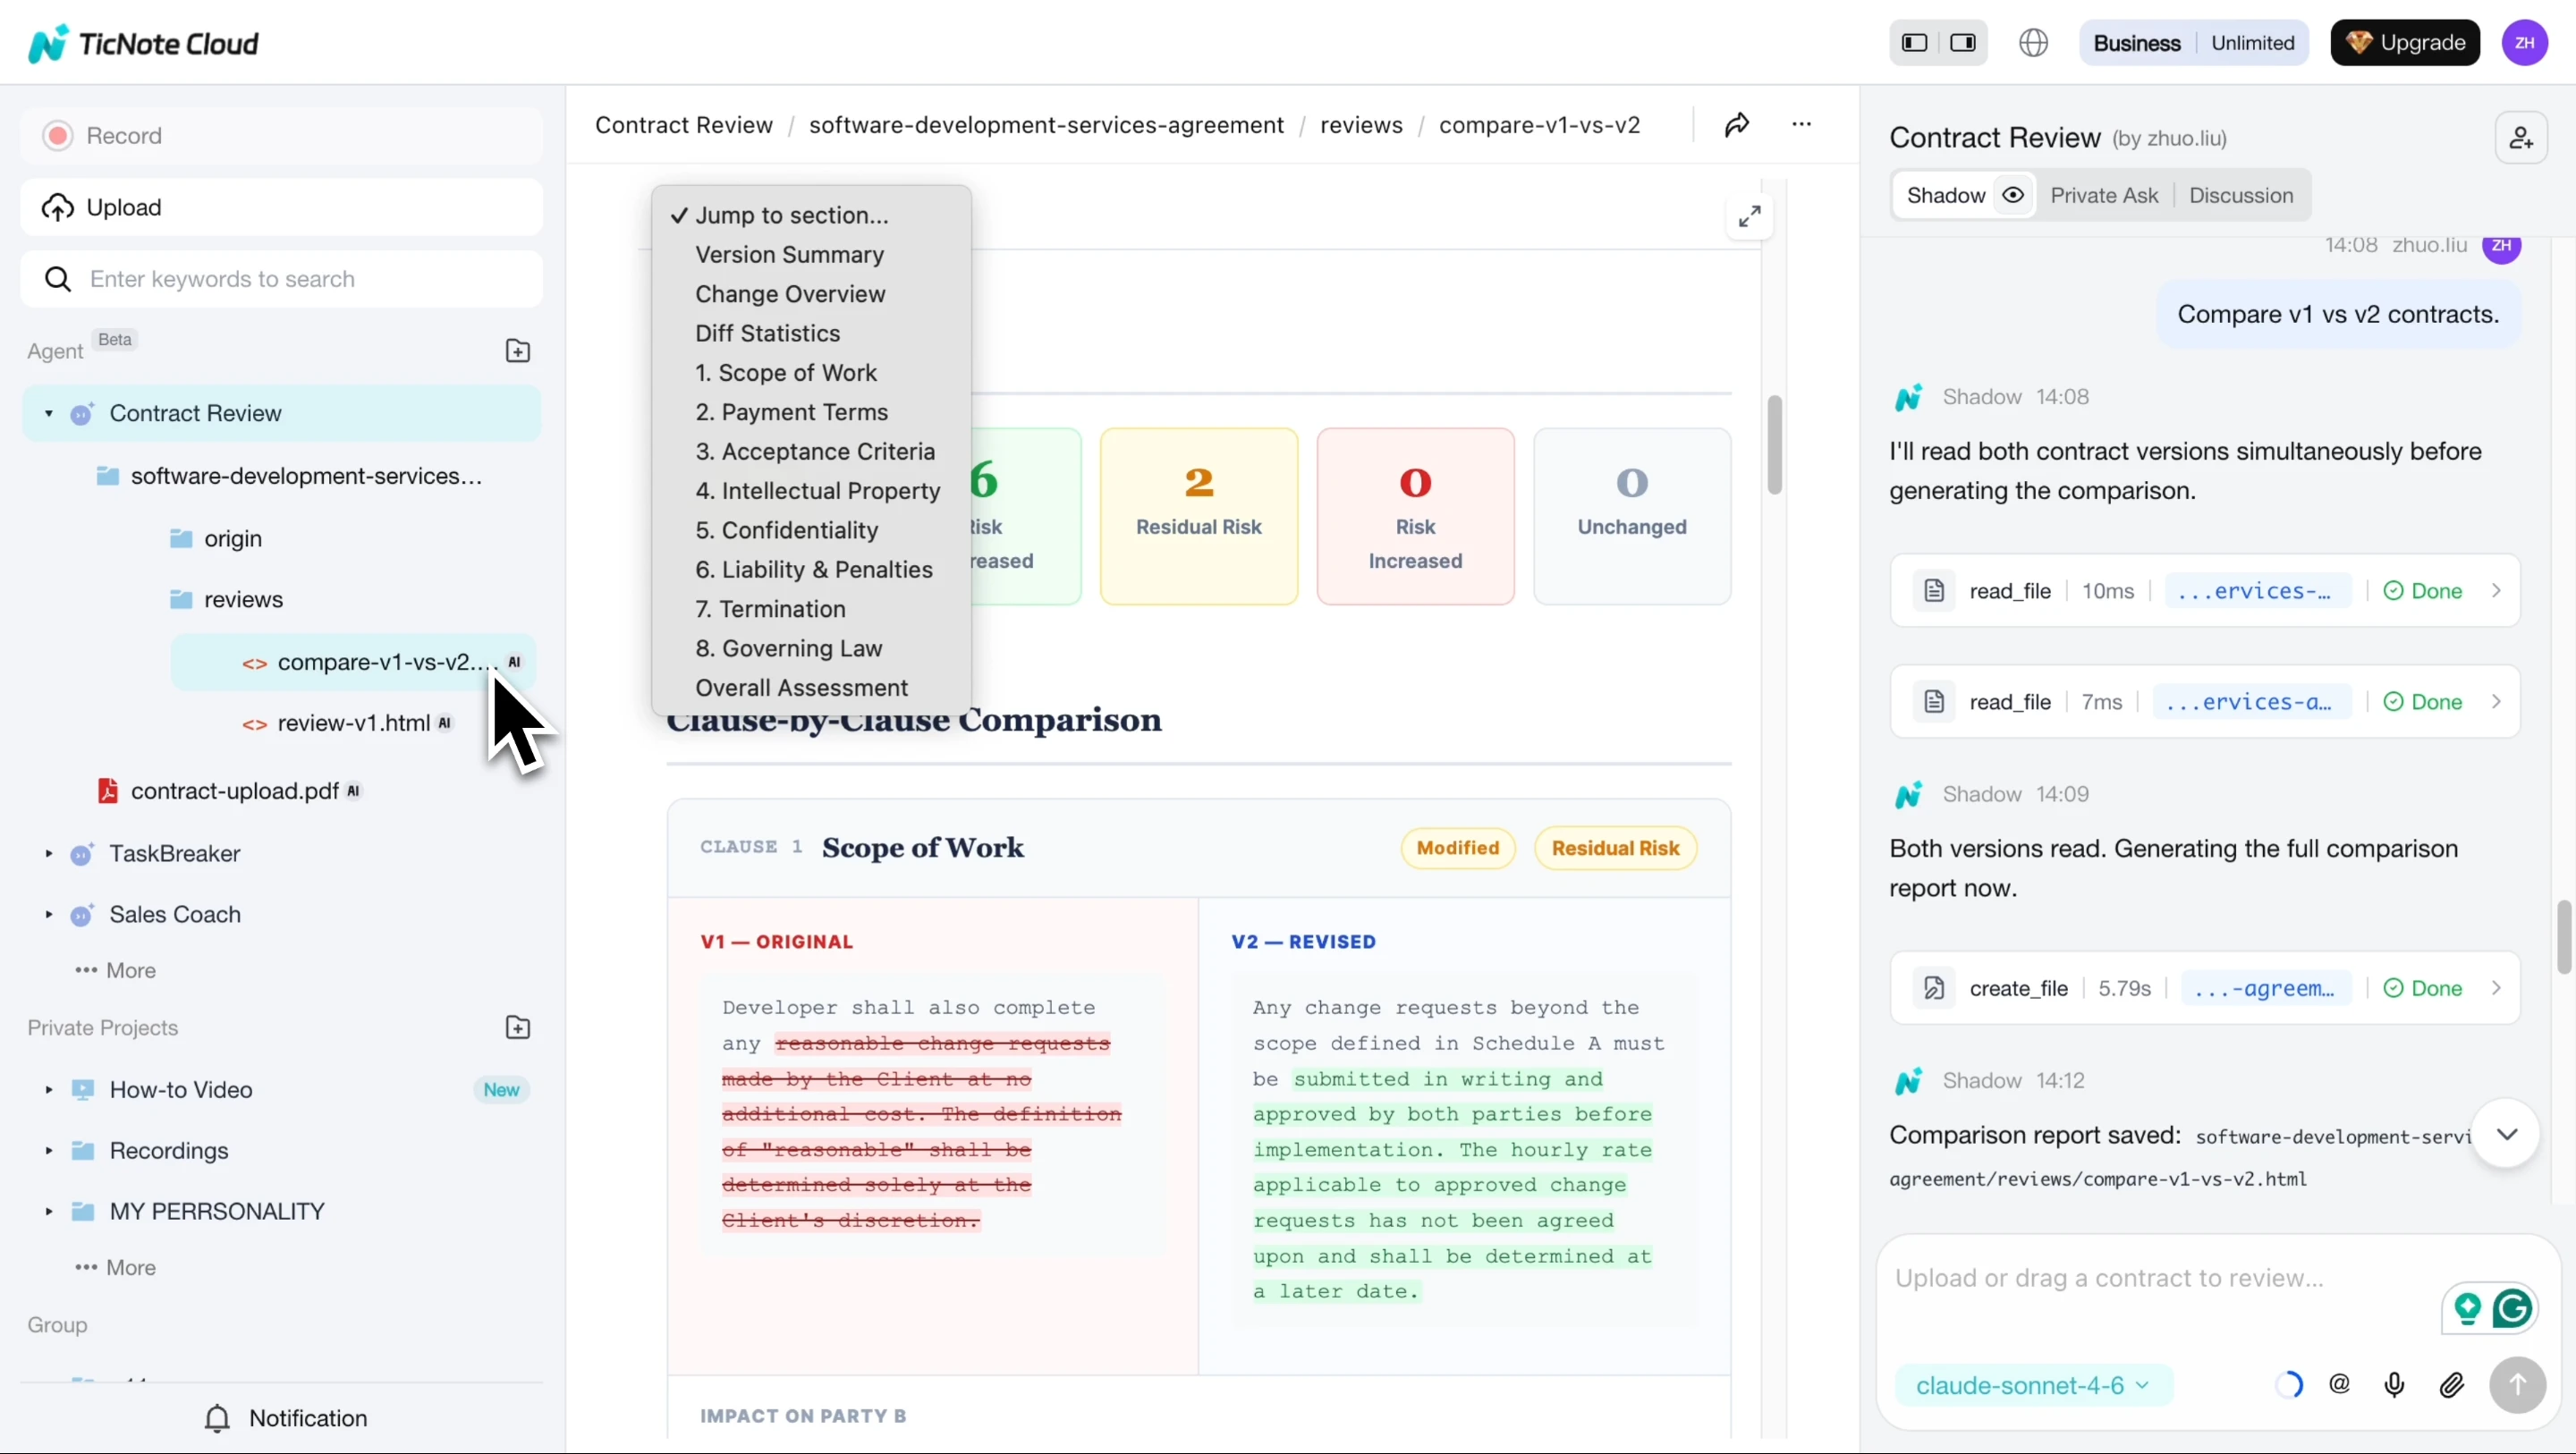Screen dimensions: 2576x1454
Task: Open the ZH user avatar menu
Action: 2525,43
